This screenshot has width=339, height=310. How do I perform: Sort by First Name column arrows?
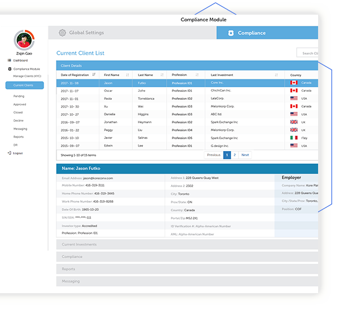pyautogui.click(x=127, y=75)
